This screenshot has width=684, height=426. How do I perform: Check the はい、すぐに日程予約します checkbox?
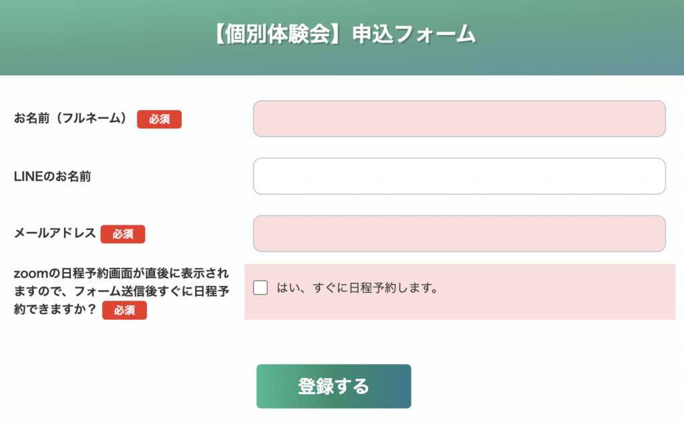click(261, 288)
